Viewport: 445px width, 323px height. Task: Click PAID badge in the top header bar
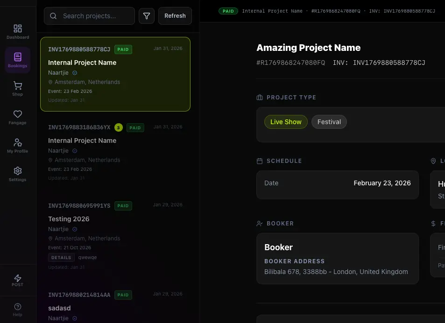[x=228, y=11]
